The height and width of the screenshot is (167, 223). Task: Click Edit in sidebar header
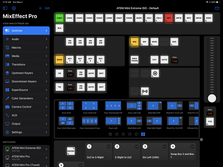[47, 8]
